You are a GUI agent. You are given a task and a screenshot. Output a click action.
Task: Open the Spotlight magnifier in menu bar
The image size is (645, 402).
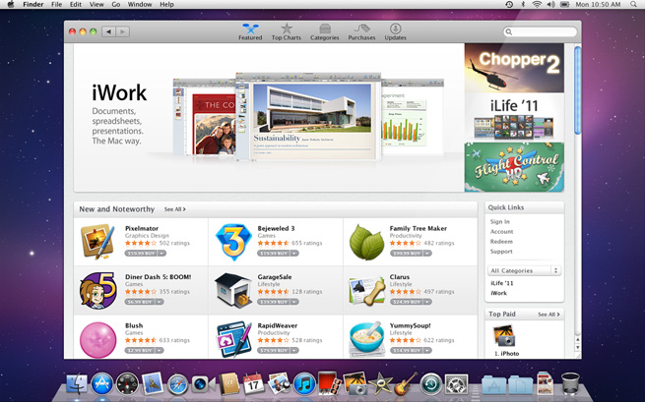633,5
